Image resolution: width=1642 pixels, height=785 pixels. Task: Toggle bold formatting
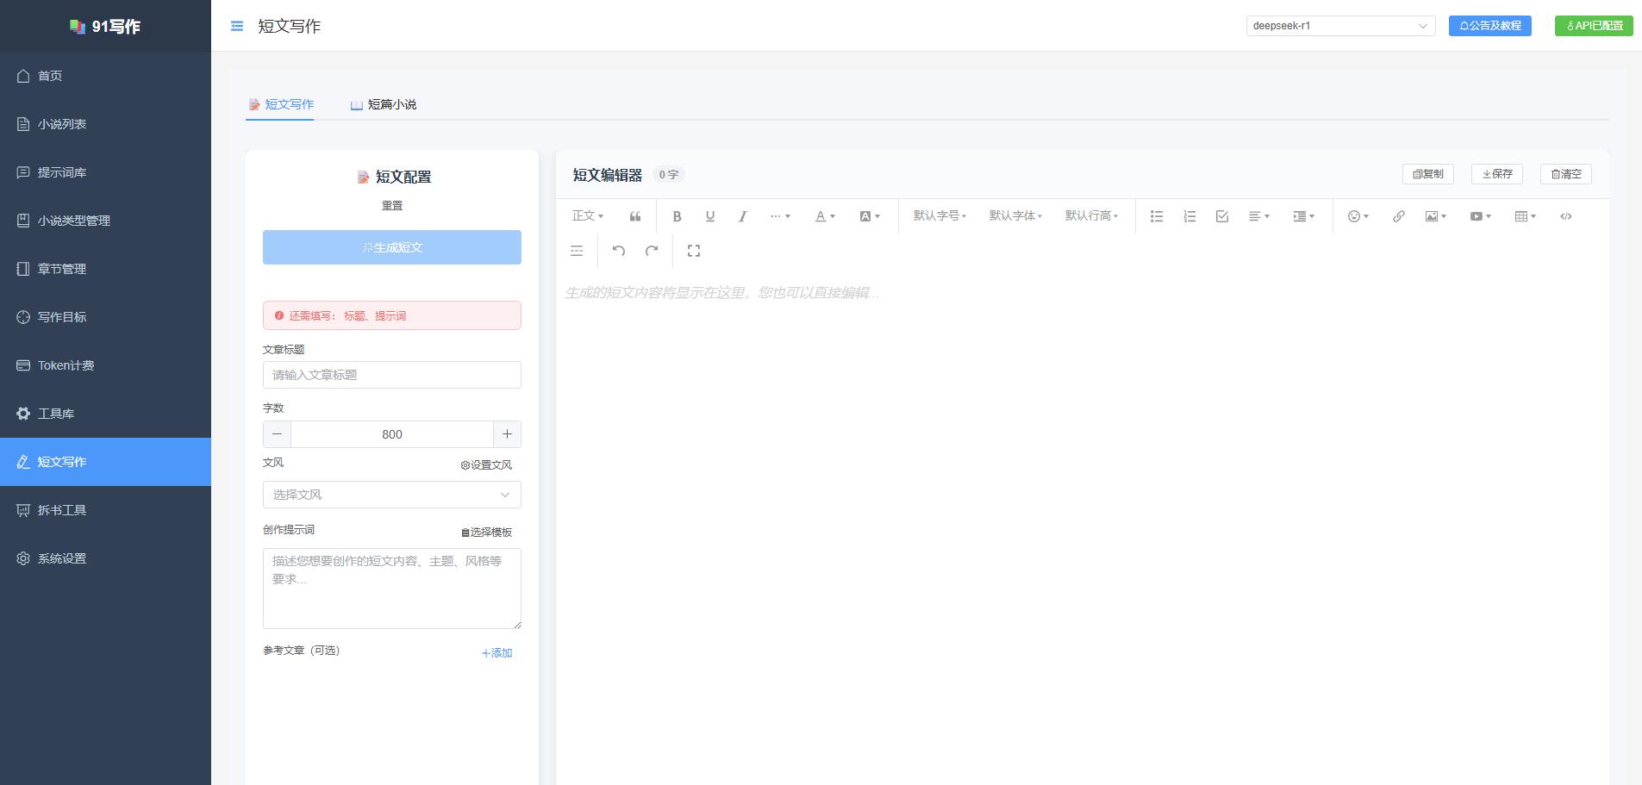[677, 216]
